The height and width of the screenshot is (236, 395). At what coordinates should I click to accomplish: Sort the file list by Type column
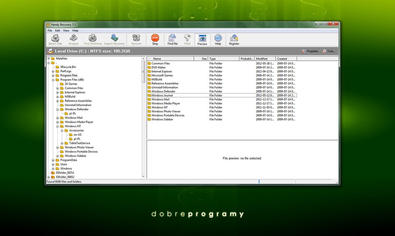tap(224, 59)
